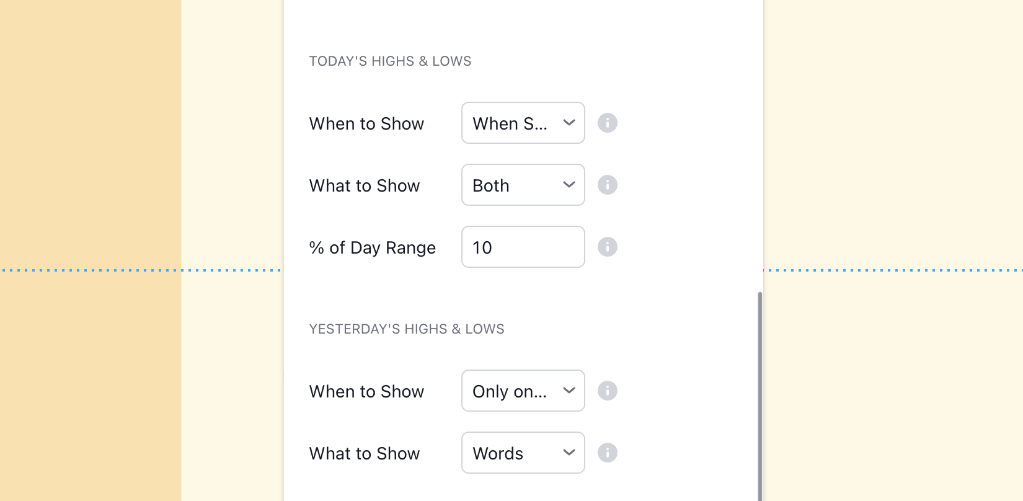This screenshot has width=1023, height=501.
Task: Open Today's When to Show dropdown
Action: pyautogui.click(x=523, y=123)
